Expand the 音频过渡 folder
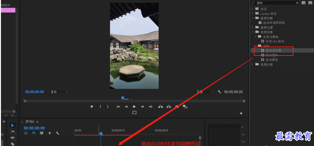This screenshot has height=146, width=314. pos(252,27)
